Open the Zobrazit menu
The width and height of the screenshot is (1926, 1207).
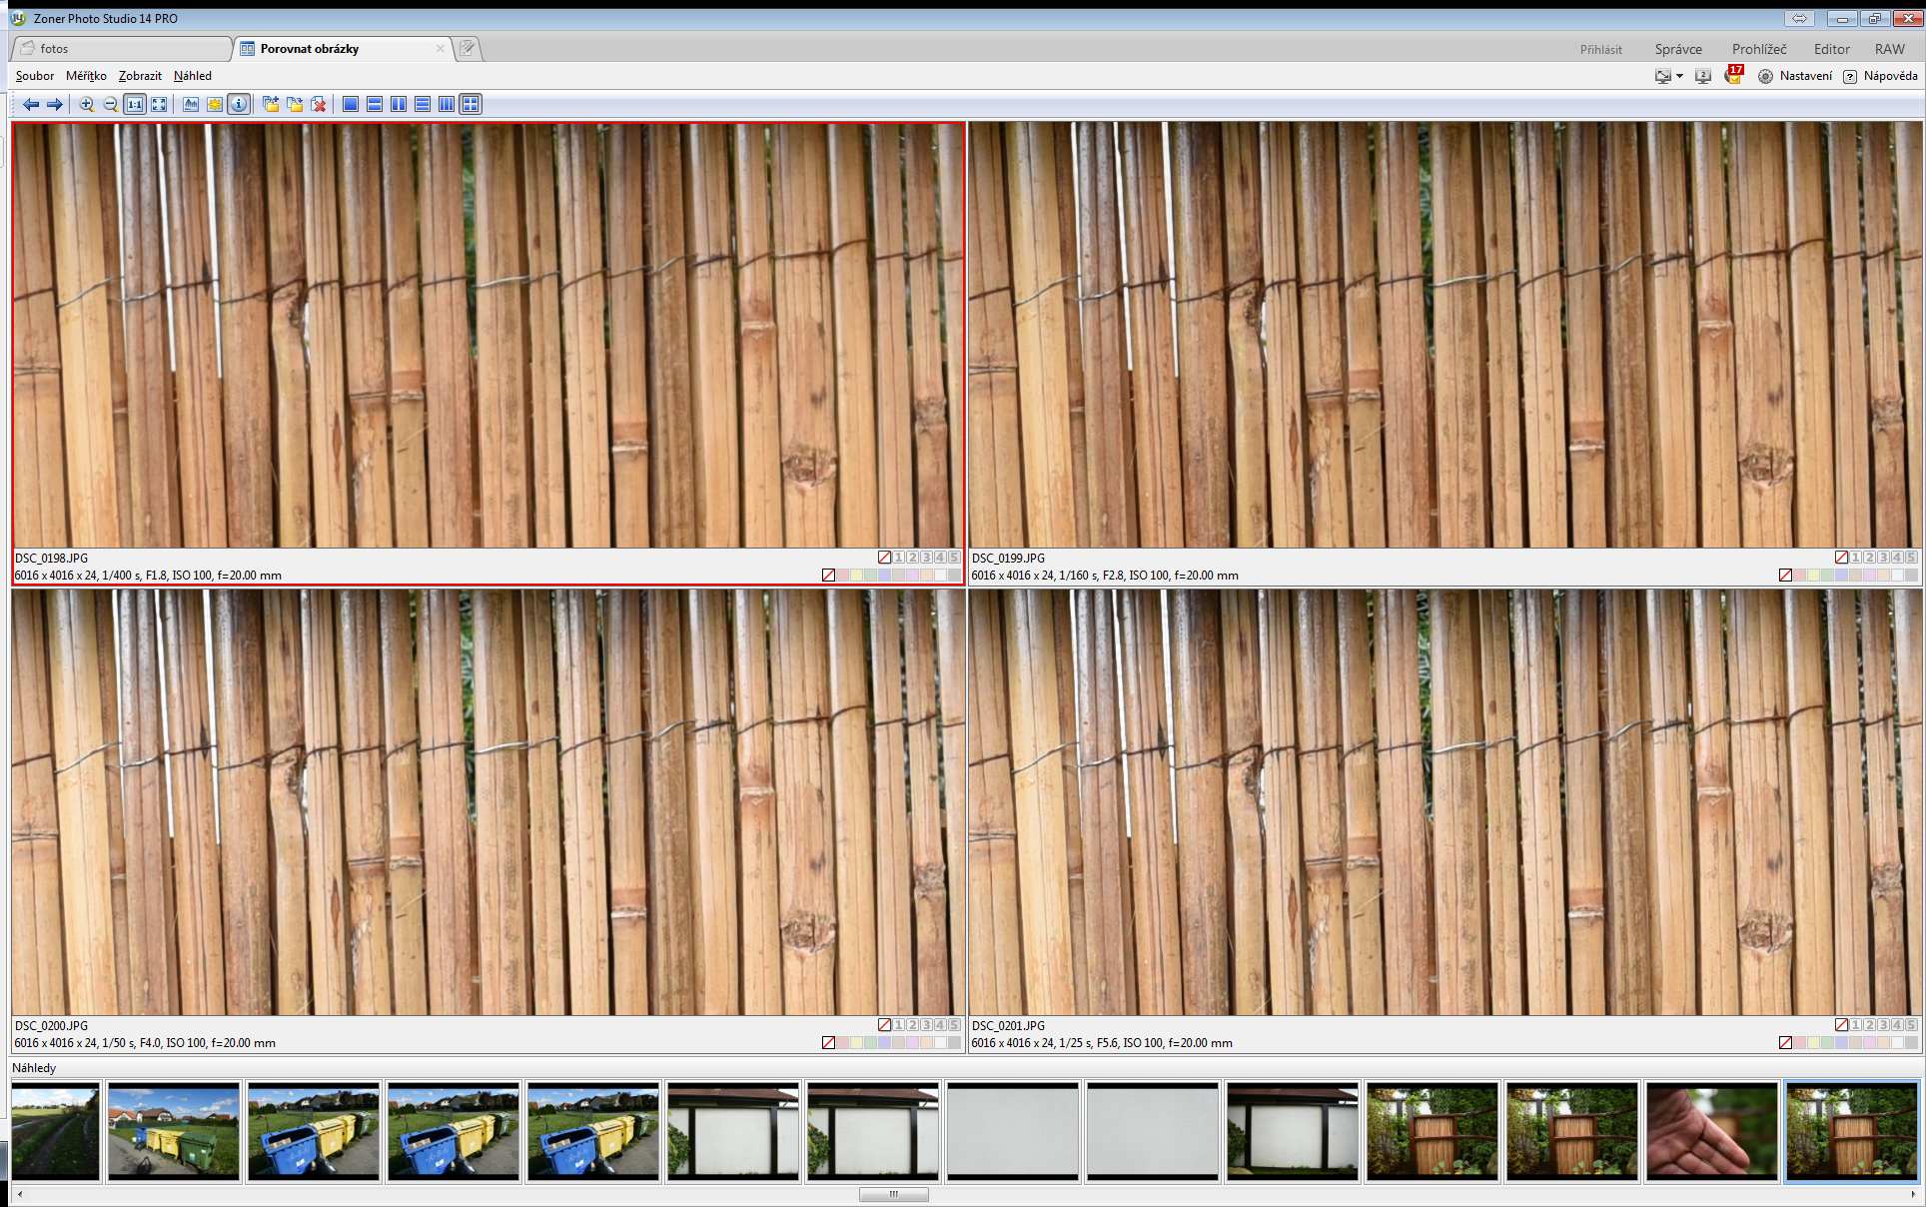click(140, 76)
